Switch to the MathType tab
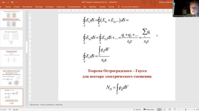Image resolution: width=199 pixels, height=111 pixels. (x=93, y=7)
